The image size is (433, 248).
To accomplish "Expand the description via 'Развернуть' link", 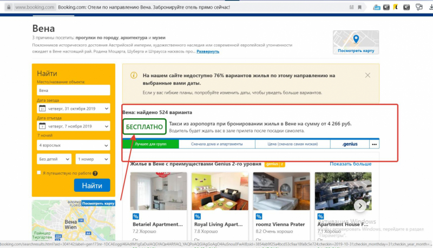I will (x=208, y=51).
